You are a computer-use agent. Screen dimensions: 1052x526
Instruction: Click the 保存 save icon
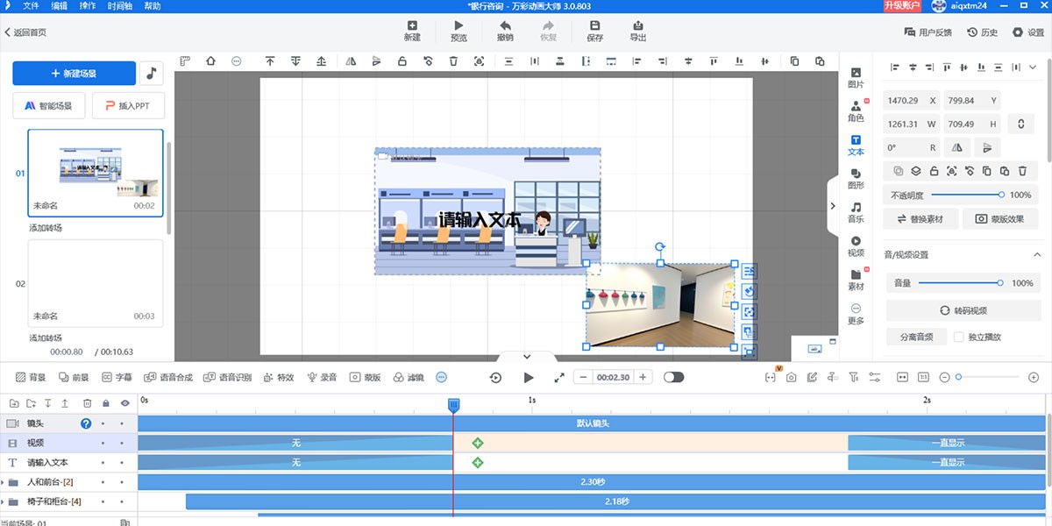pos(594,31)
